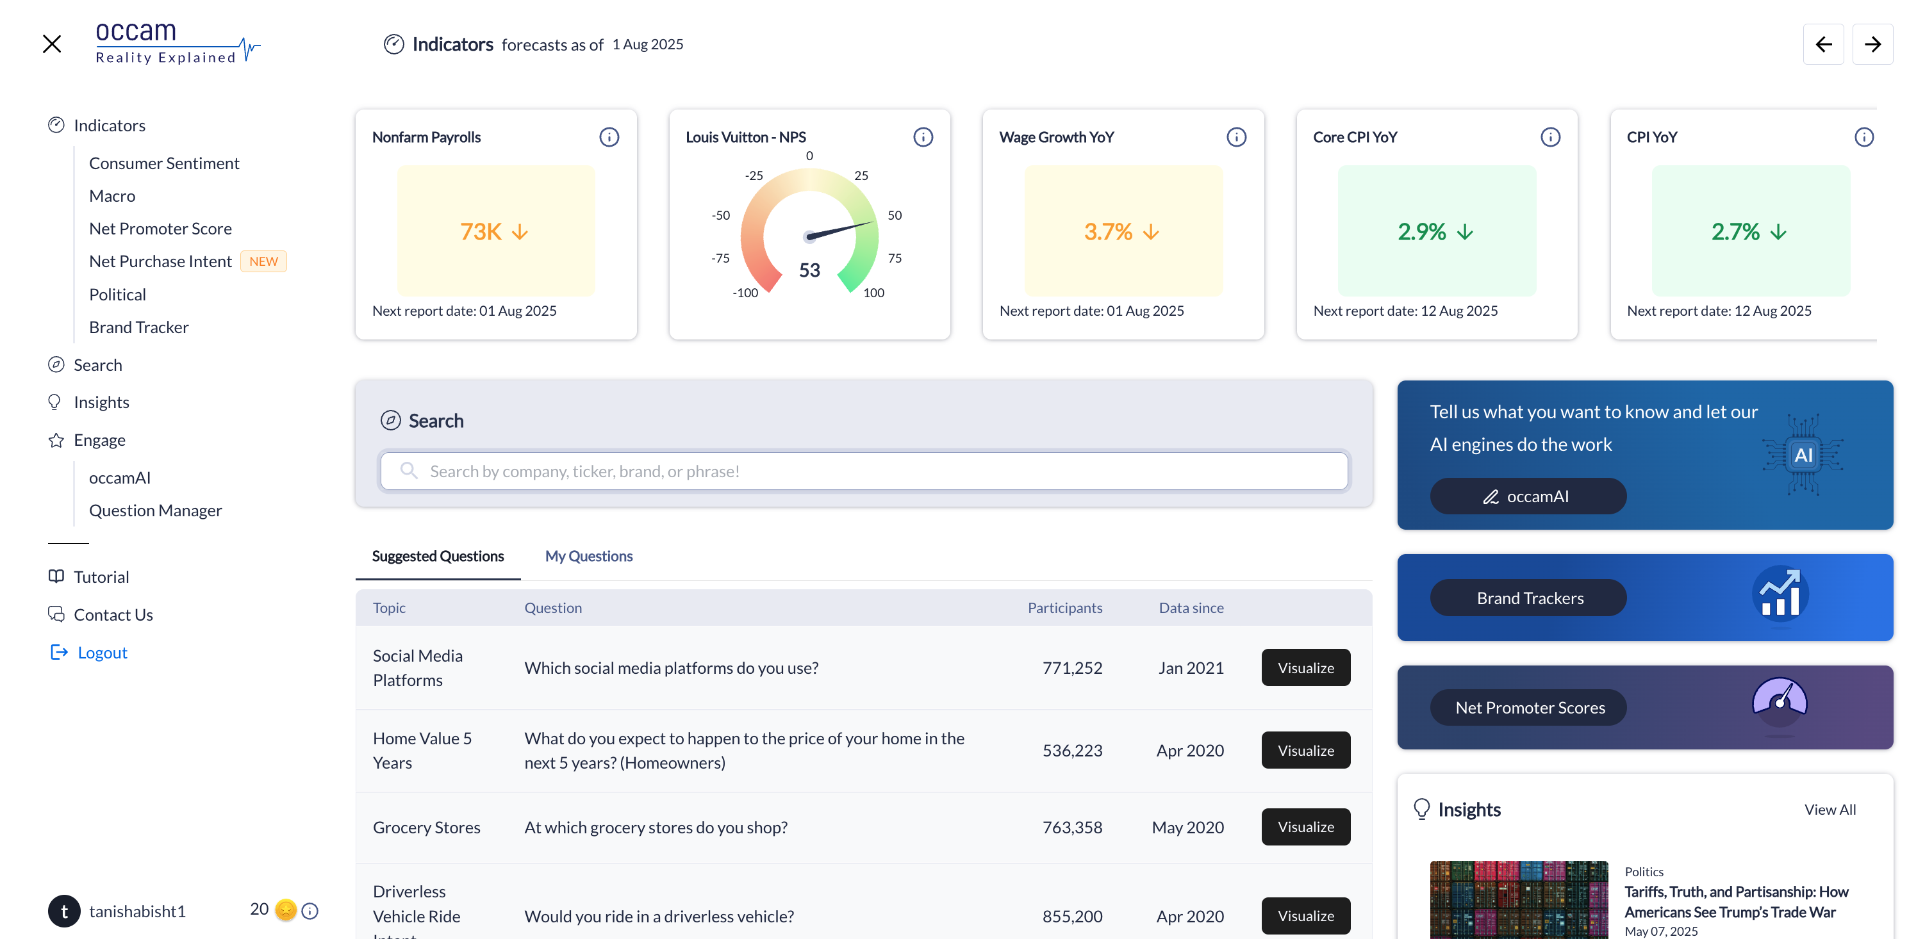The height and width of the screenshot is (939, 1925).
Task: Click View All in the Insights panel
Action: (1830, 809)
